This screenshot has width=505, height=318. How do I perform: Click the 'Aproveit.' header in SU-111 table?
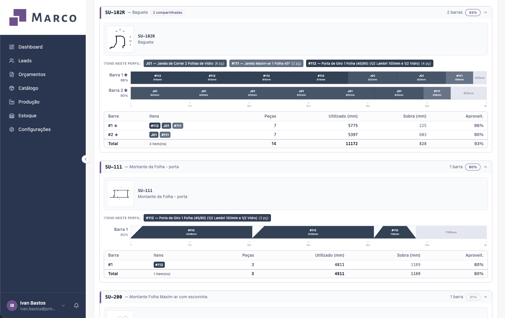click(475, 255)
